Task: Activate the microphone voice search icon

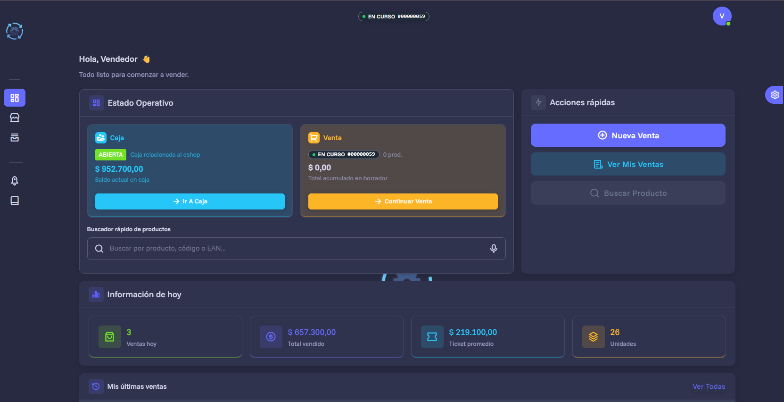Action: [494, 249]
